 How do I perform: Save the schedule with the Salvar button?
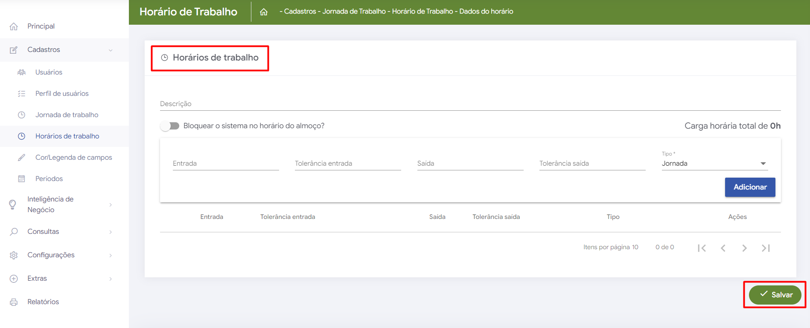pyautogui.click(x=775, y=295)
